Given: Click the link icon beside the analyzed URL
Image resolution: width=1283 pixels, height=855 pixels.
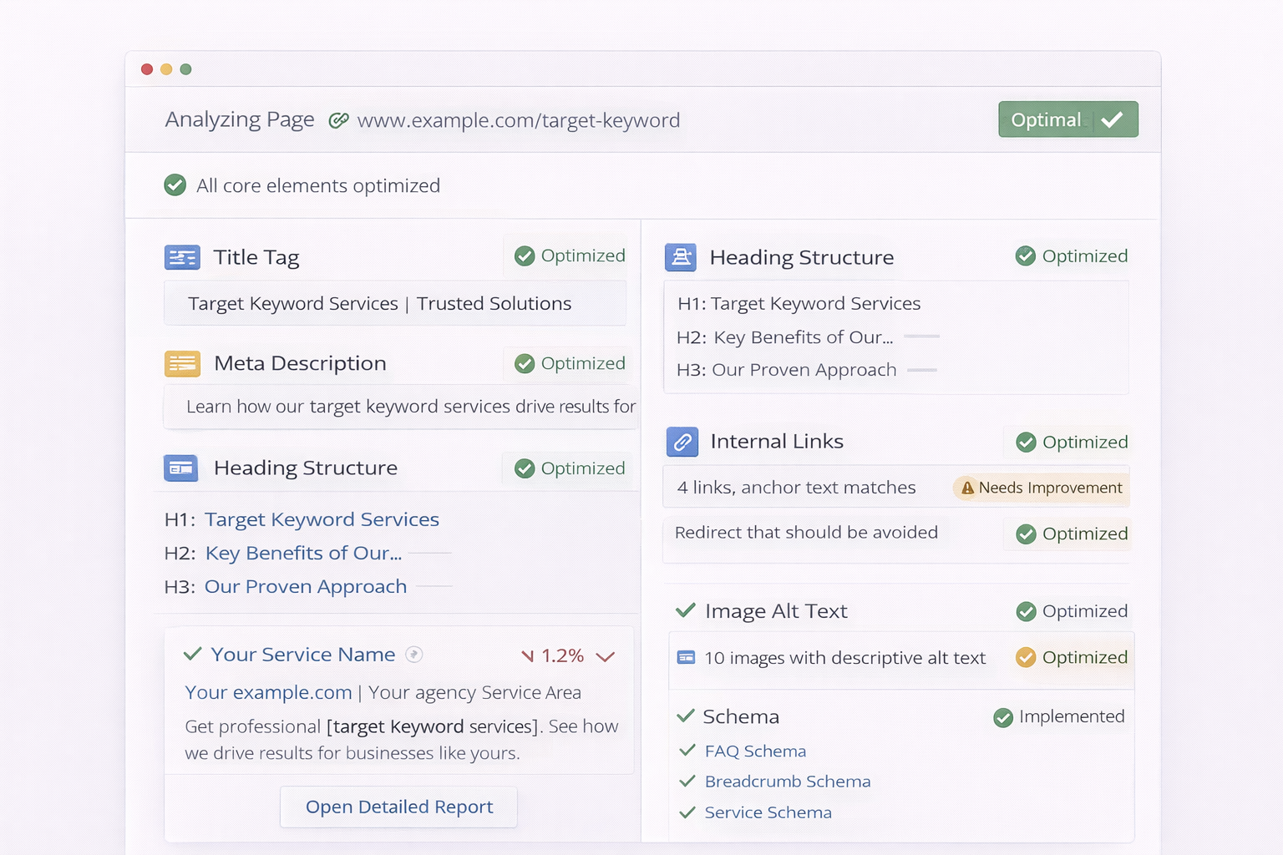Looking at the screenshot, I should pyautogui.click(x=339, y=119).
